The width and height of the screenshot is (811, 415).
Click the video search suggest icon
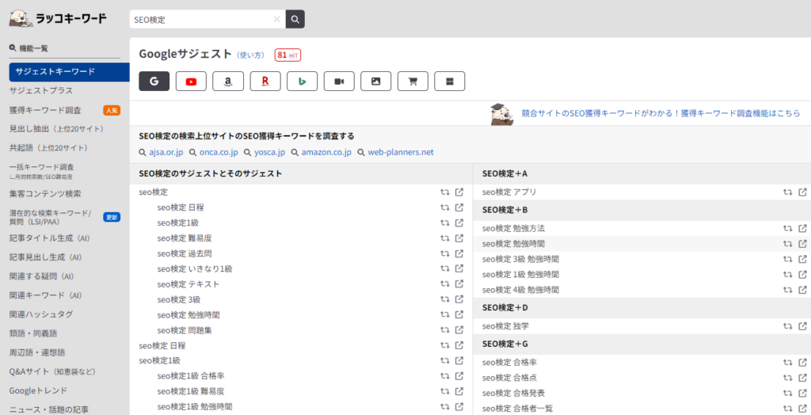(x=339, y=81)
